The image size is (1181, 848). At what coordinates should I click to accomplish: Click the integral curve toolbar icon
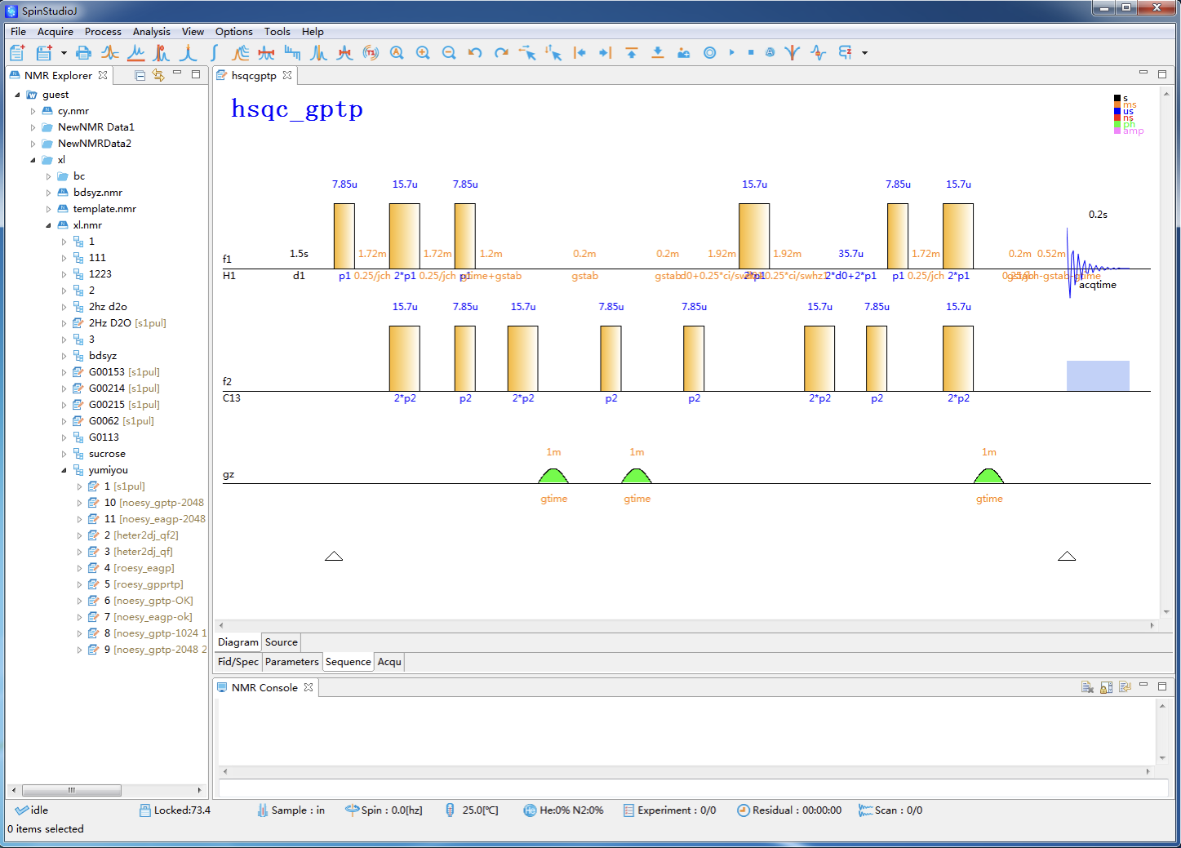tap(214, 53)
